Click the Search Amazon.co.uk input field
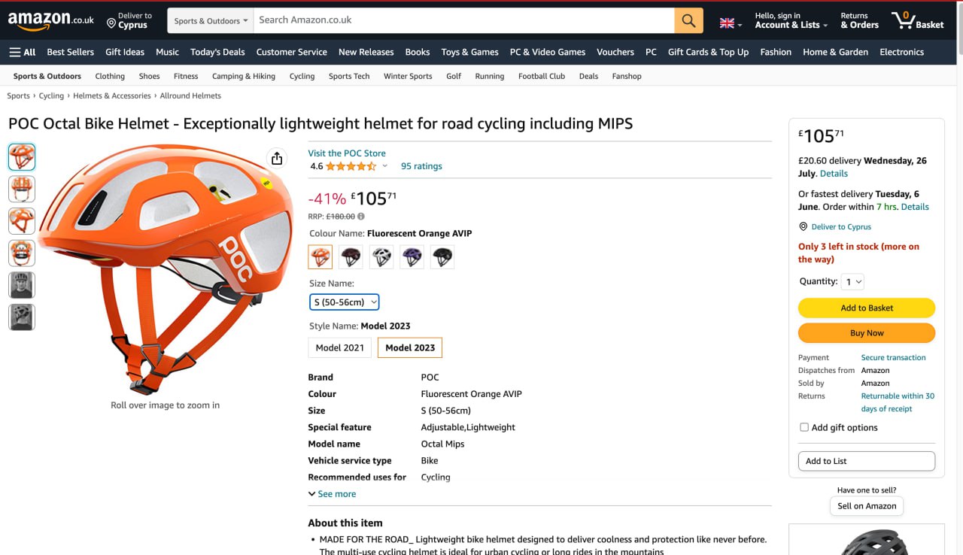Screen dimensions: 963x555 click(x=463, y=20)
